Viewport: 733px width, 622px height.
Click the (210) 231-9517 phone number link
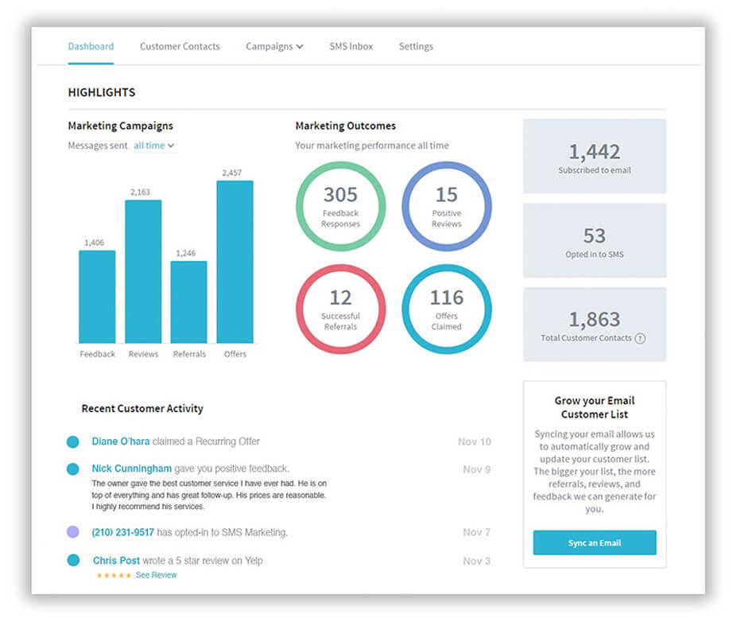click(x=123, y=532)
